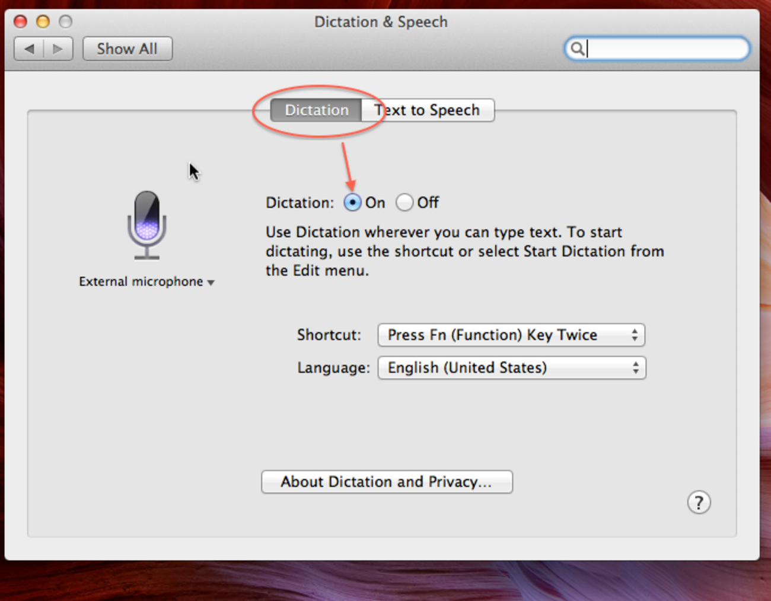
Task: Open help with the question mark button
Action: tap(699, 503)
